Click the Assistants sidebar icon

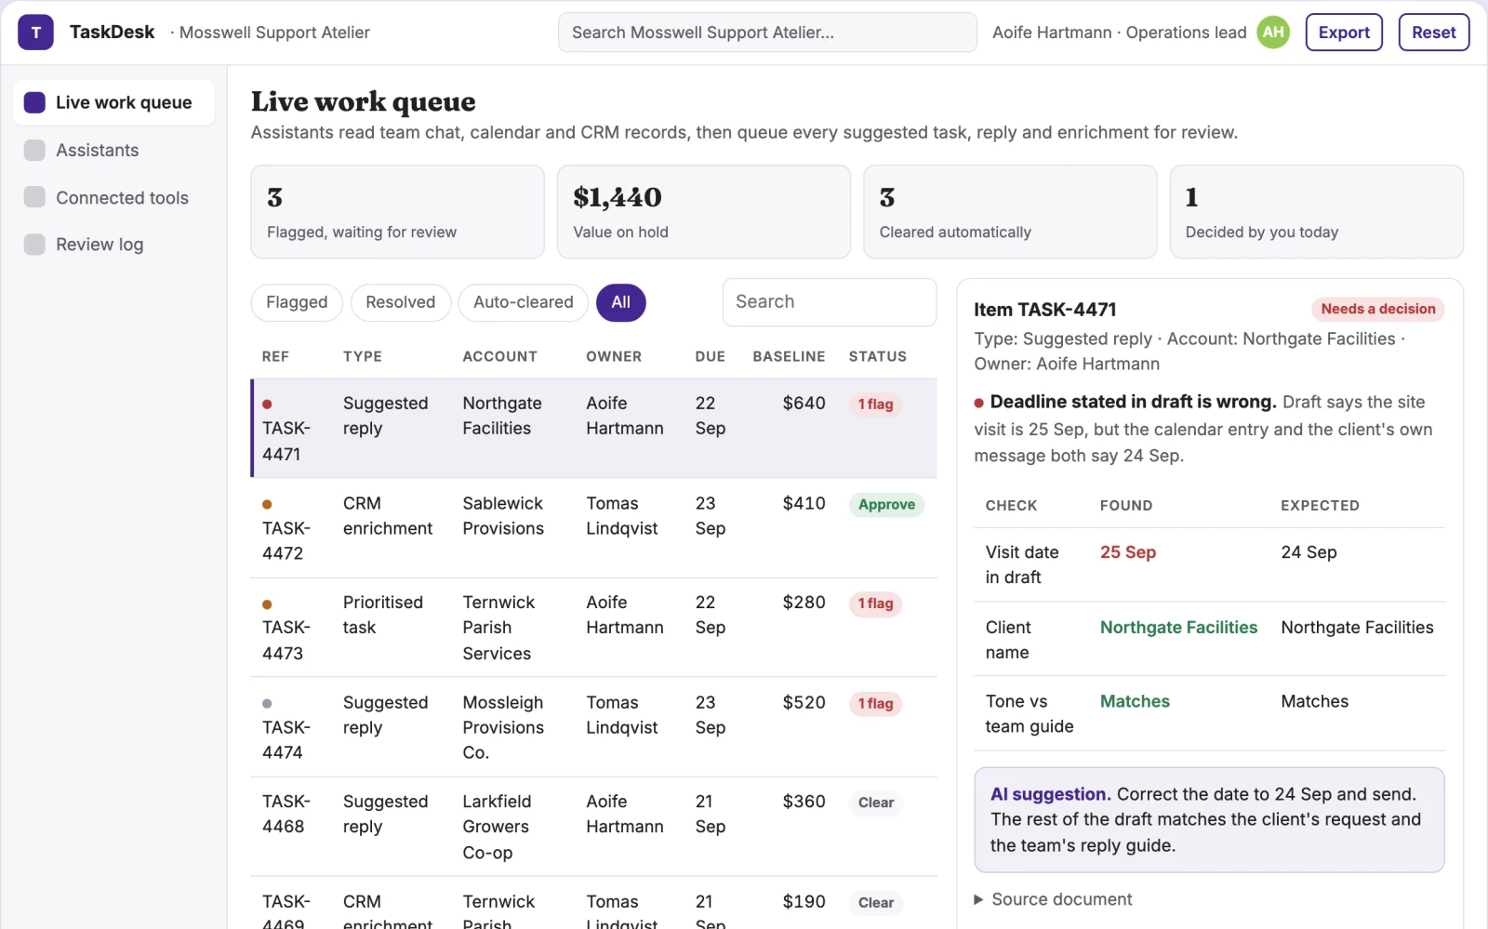click(x=34, y=151)
